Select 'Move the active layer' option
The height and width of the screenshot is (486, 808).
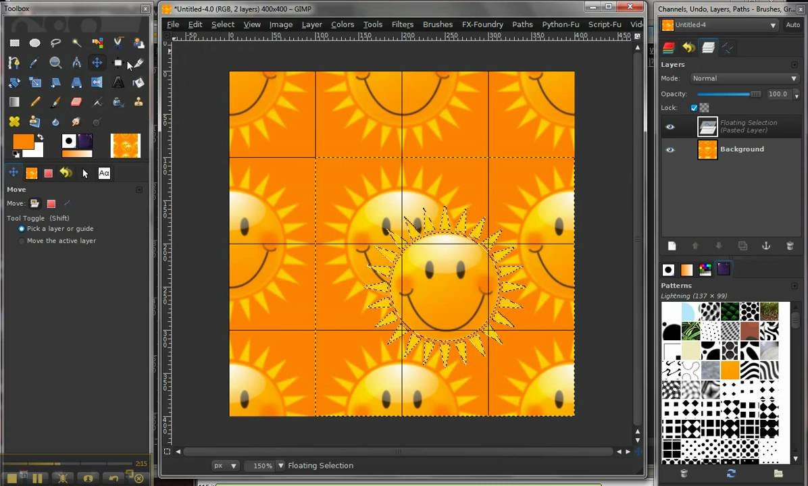coord(22,241)
